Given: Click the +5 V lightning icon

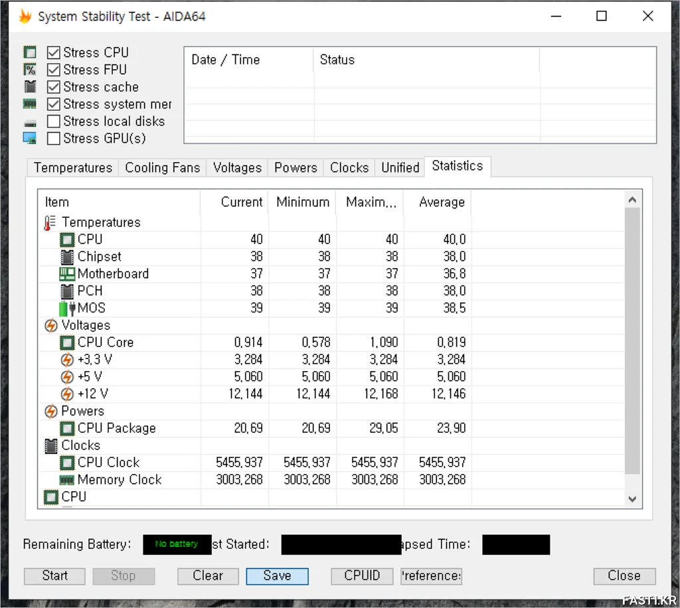Looking at the screenshot, I should pyautogui.click(x=67, y=377).
